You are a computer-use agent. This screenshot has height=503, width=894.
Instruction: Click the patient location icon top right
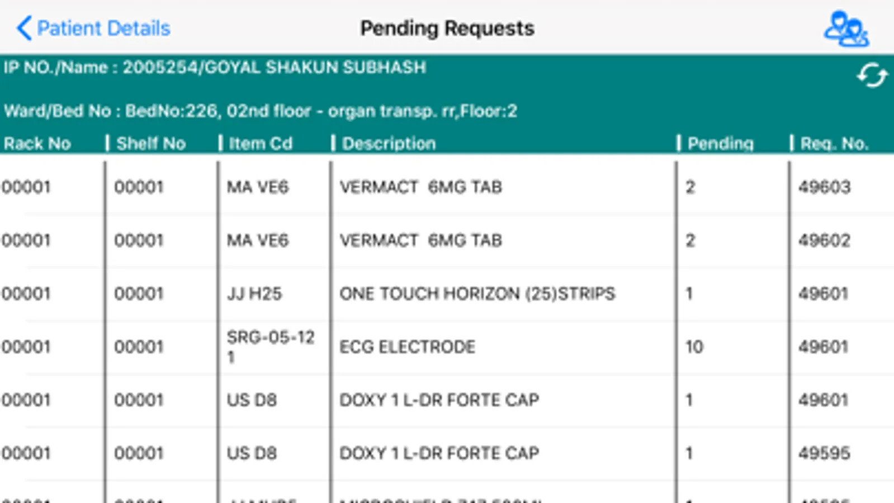(x=846, y=29)
